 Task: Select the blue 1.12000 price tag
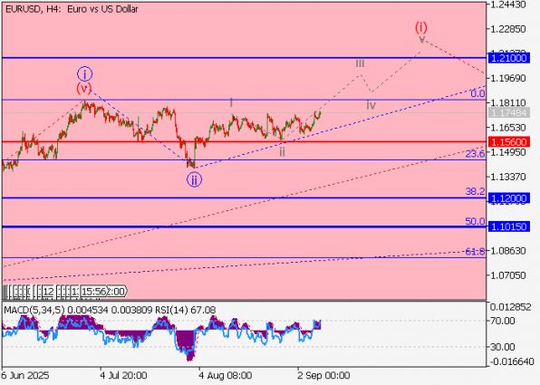pos(509,198)
